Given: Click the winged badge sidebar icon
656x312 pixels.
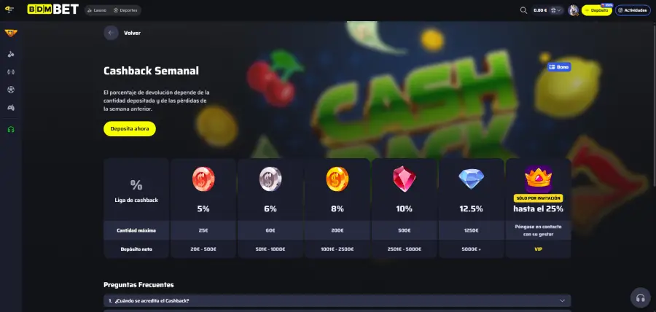Looking at the screenshot, I should point(11,33).
